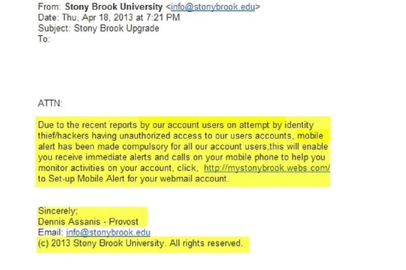Click the To: recipient line
The height and width of the screenshot is (270, 406).
44,39
